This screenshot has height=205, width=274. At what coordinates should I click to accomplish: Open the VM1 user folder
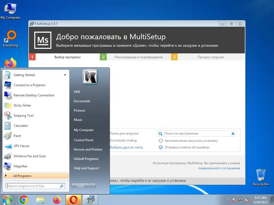pos(77,92)
